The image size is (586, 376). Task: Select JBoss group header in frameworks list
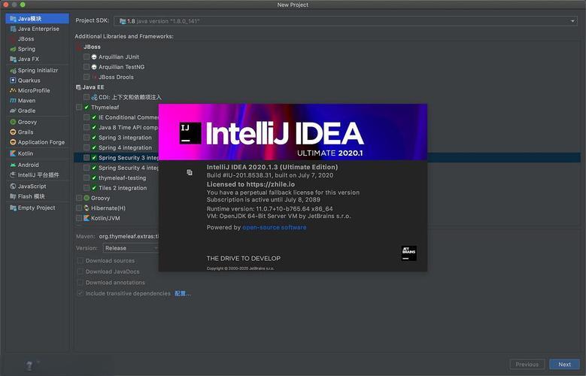pos(92,47)
